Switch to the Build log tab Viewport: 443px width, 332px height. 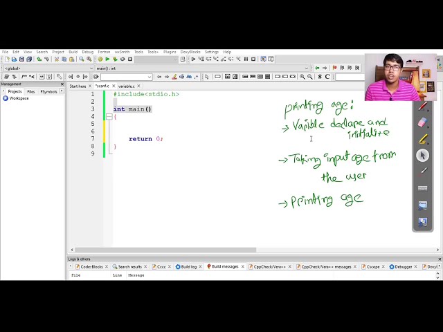click(188, 266)
